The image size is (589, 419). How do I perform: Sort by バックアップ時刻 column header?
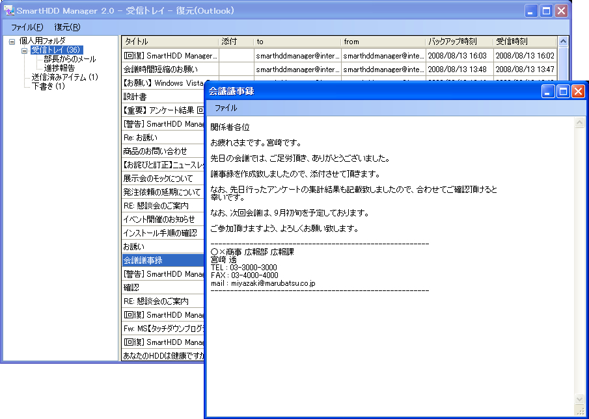[459, 42]
